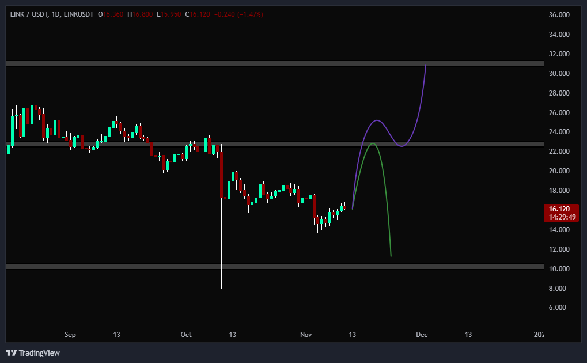This screenshot has width=587, height=363.
Task: Click the 36.000 price axis label
Action: click(x=559, y=15)
